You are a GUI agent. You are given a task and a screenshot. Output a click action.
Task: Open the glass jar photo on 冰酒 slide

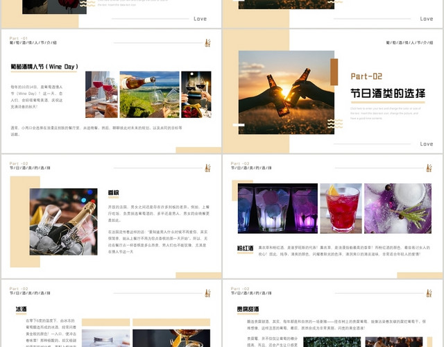pyautogui.click(x=106, y=338)
